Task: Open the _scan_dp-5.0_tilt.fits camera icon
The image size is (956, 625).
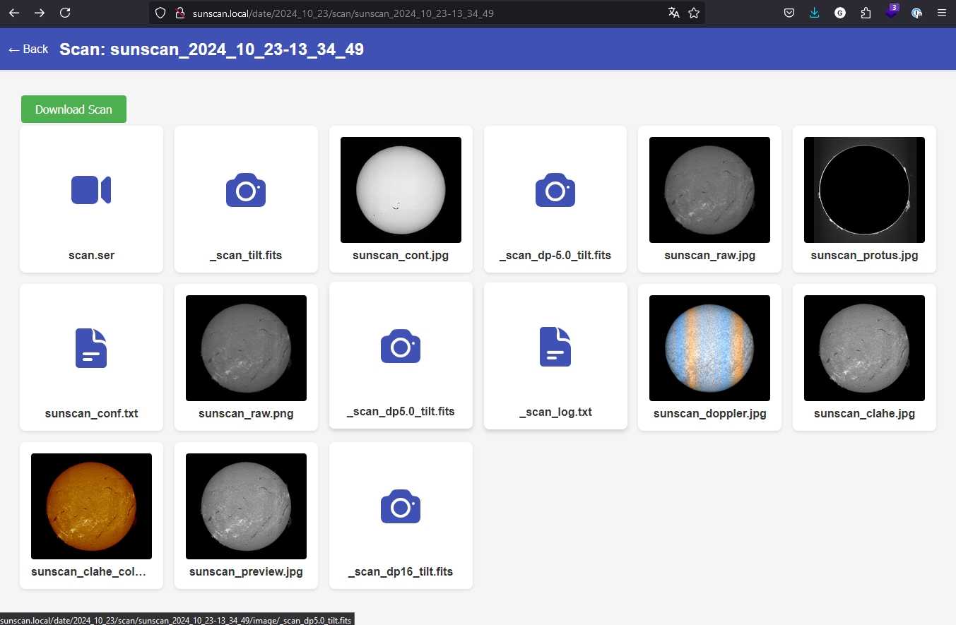Action: coord(555,190)
